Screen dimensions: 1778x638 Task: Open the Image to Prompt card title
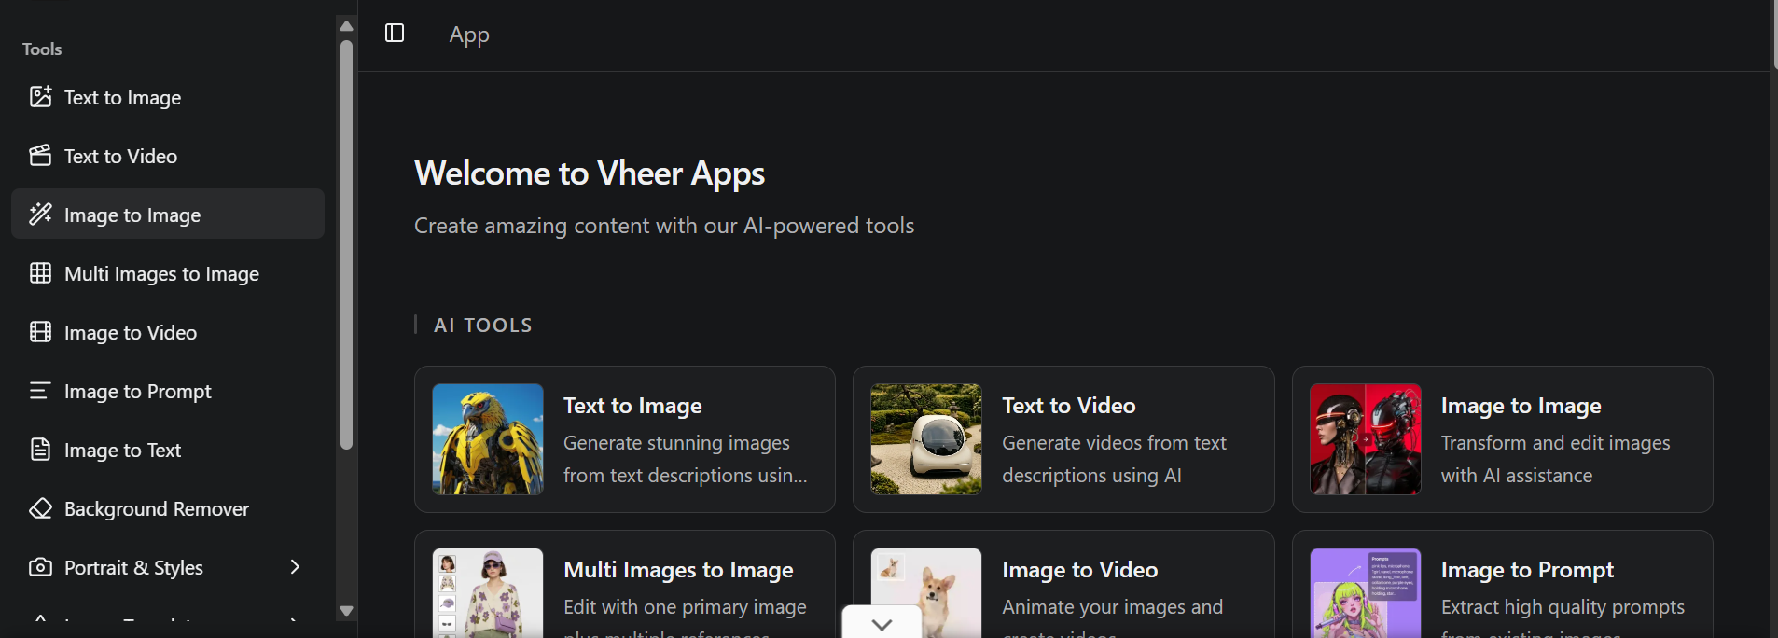point(1527,570)
